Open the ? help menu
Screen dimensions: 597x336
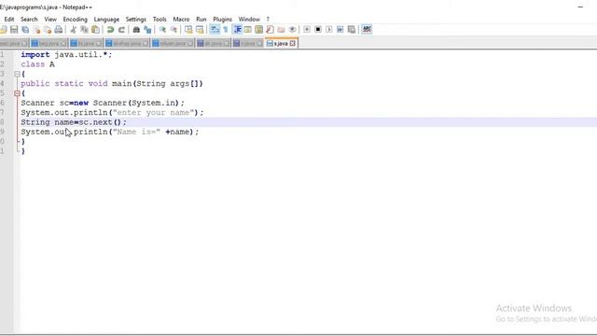click(x=268, y=19)
